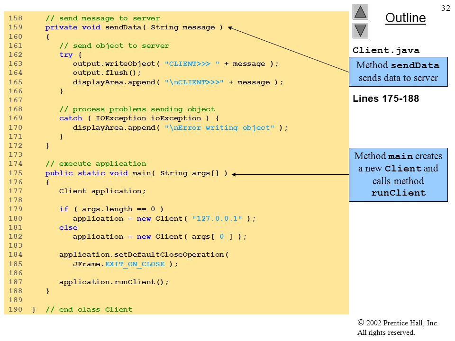Click the 'application.setDefaultCloseOperation(' line
The image size is (455, 341).
click(144, 255)
